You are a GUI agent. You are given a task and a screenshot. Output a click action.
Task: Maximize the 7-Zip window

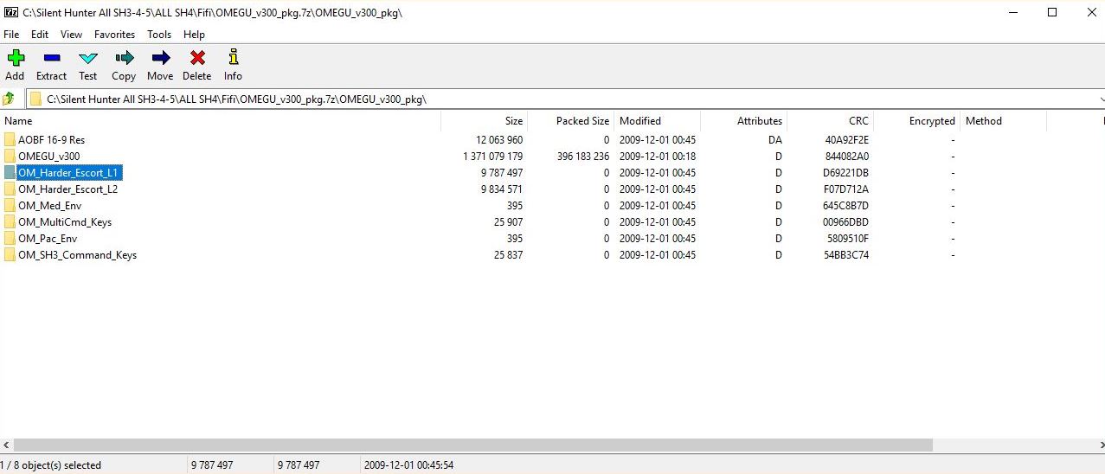point(1052,12)
